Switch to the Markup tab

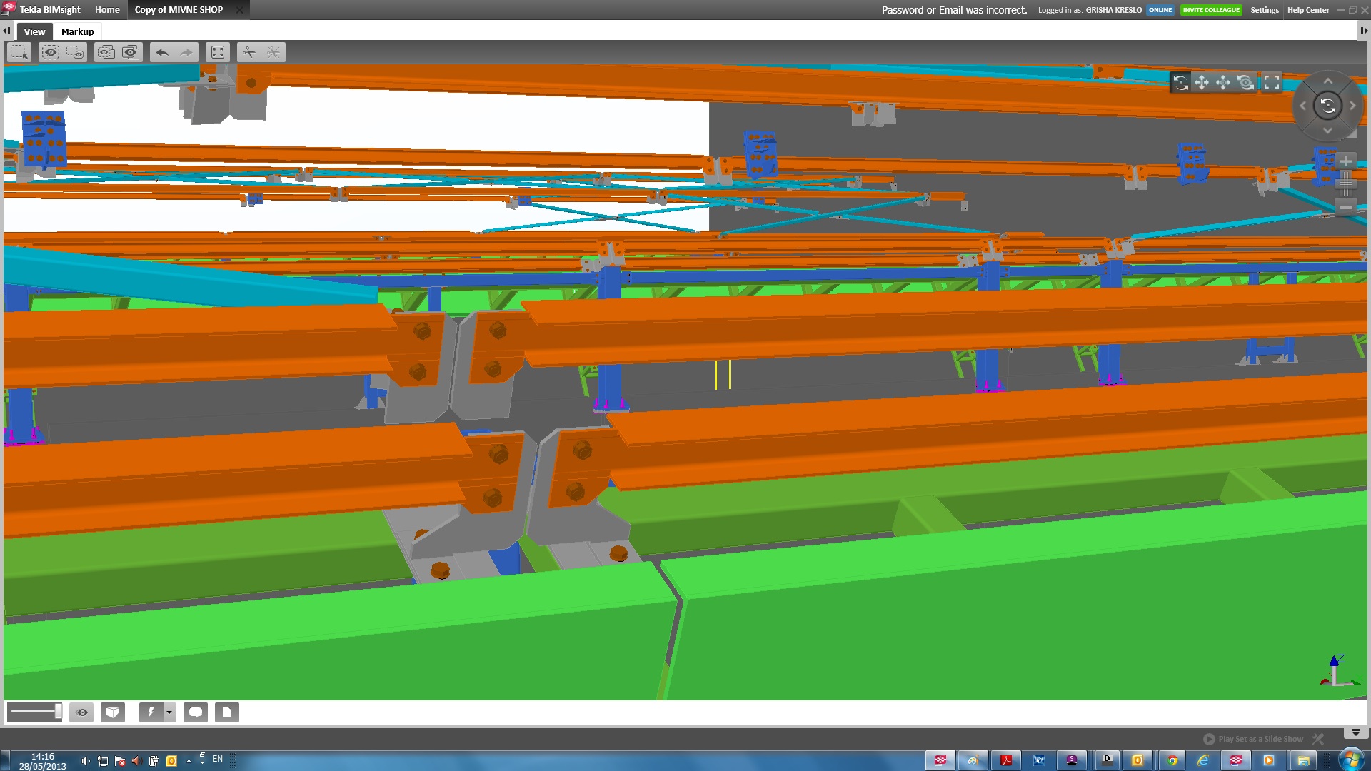tap(77, 31)
